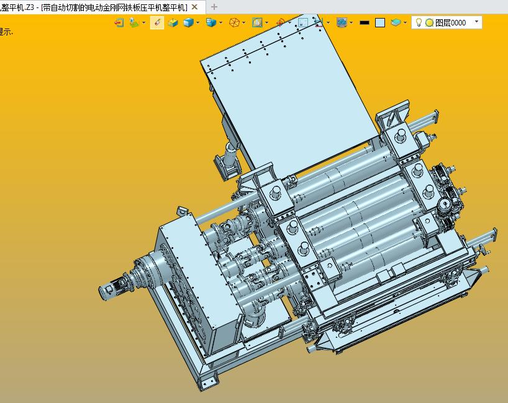This screenshot has height=403, width=508.
Task: Select the 带自动切割的电动金刚网铁板压平机整平机 document tab
Action: (x=98, y=7)
